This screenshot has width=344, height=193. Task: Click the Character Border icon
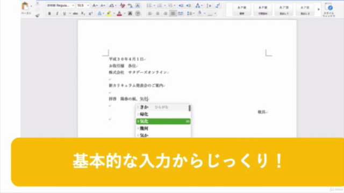[x=138, y=5]
